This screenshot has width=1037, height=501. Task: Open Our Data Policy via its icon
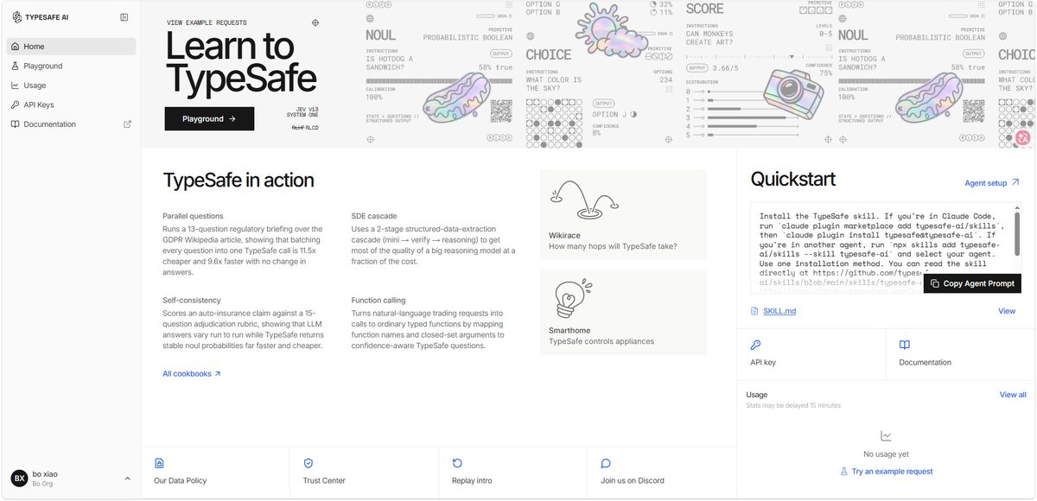coord(159,463)
